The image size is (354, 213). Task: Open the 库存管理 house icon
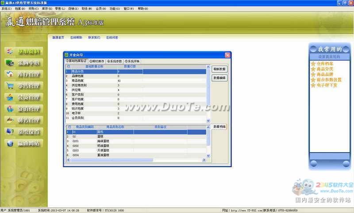(10, 74)
